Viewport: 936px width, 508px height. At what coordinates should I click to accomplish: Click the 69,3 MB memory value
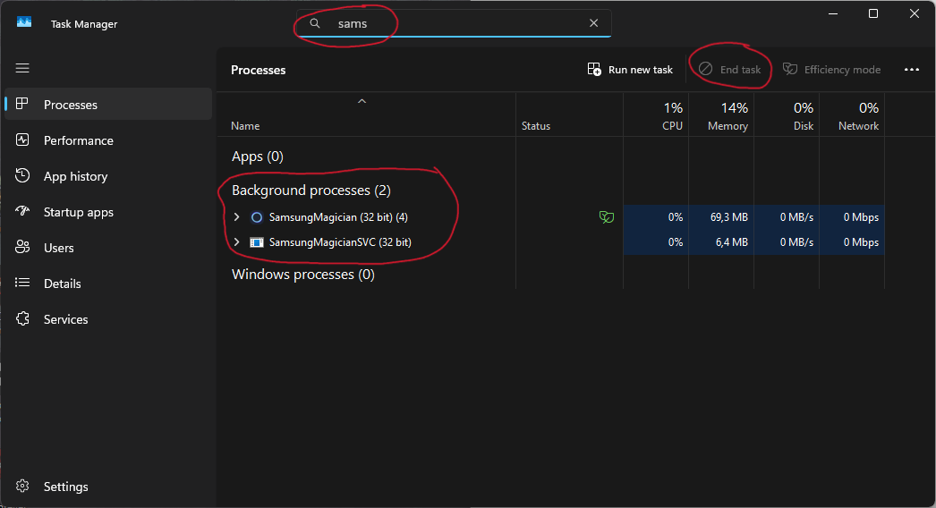tap(729, 217)
